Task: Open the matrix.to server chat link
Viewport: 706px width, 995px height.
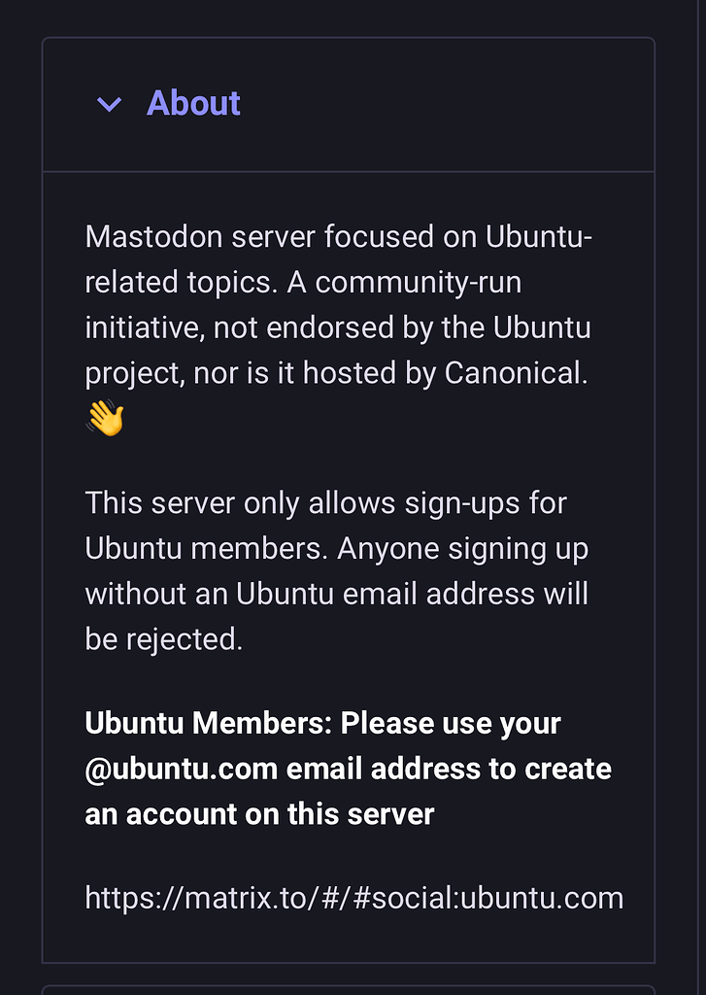Action: coord(354,898)
